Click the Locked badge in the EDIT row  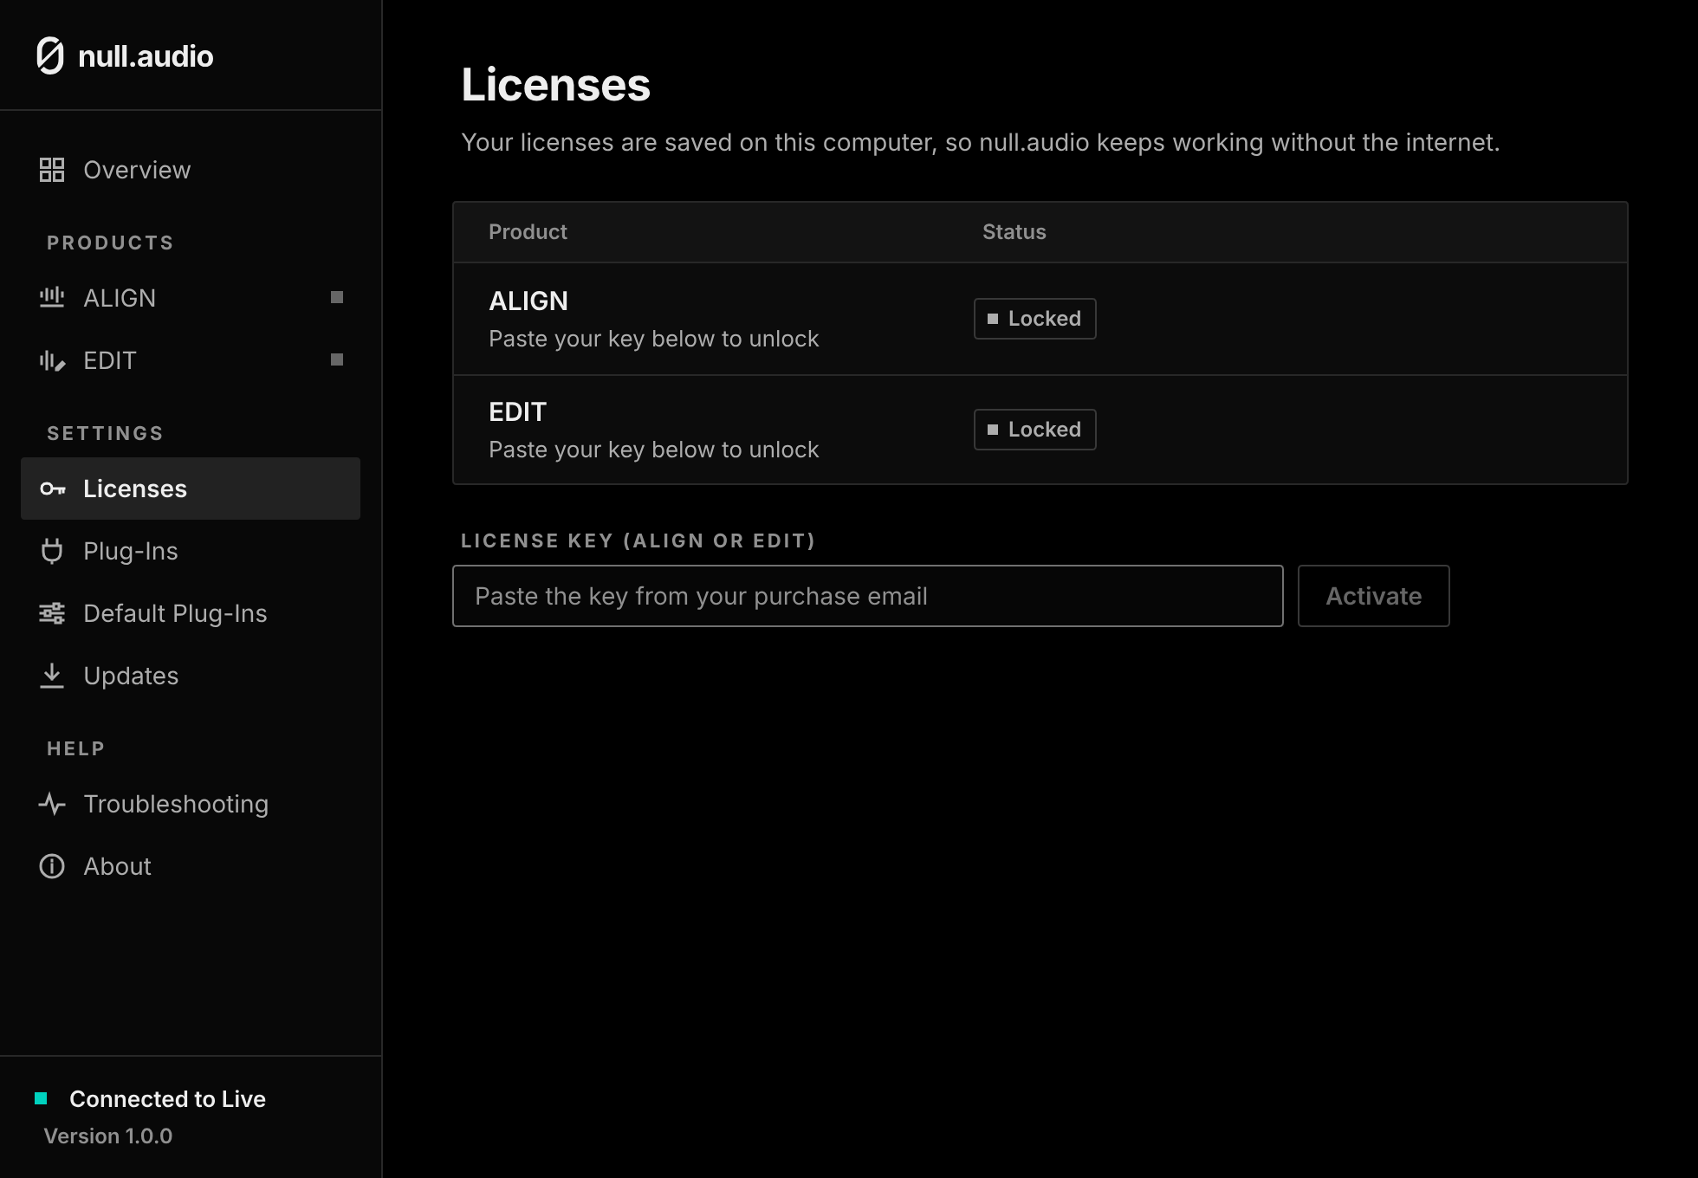click(1034, 430)
